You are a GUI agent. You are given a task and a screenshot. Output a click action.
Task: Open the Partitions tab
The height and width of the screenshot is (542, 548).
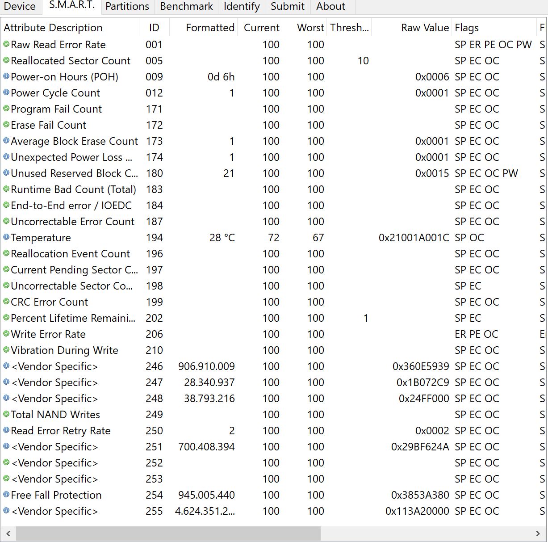point(127,6)
